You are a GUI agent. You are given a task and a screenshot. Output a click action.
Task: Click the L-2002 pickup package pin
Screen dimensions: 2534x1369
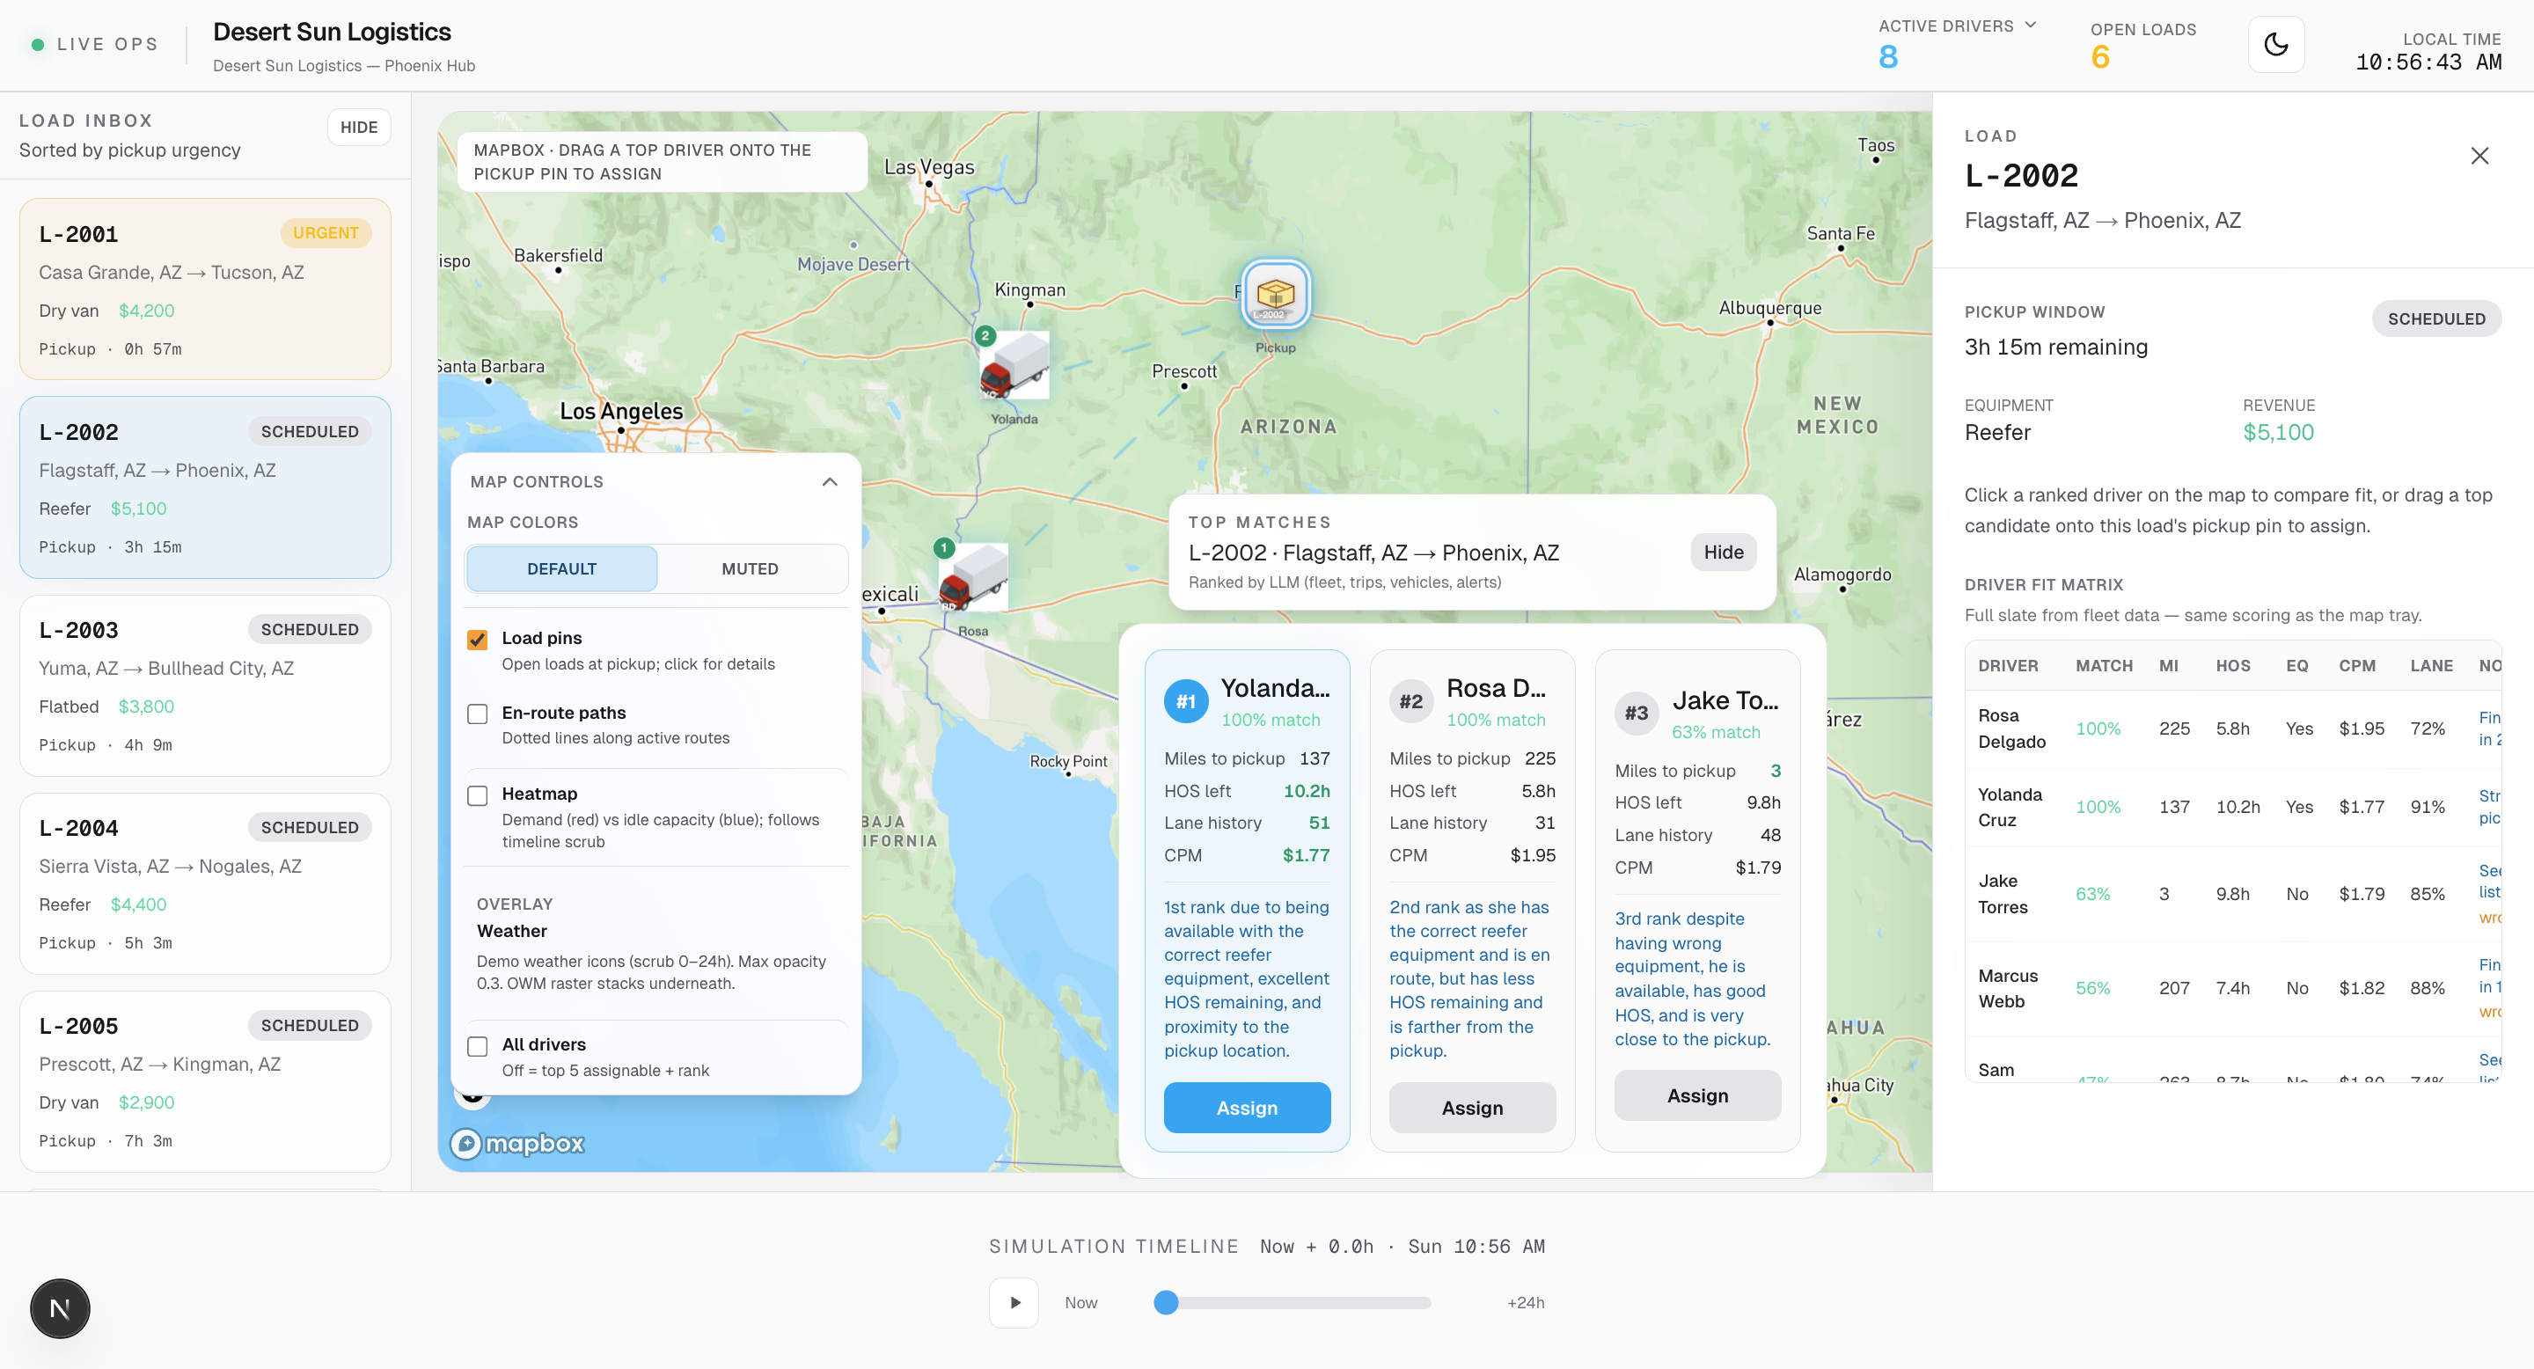1275,294
